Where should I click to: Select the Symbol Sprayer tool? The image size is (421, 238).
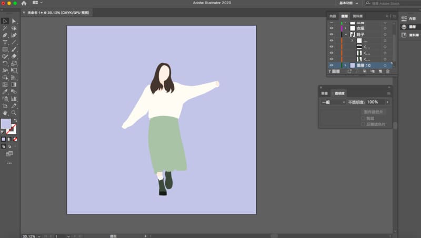pyautogui.click(x=5, y=99)
